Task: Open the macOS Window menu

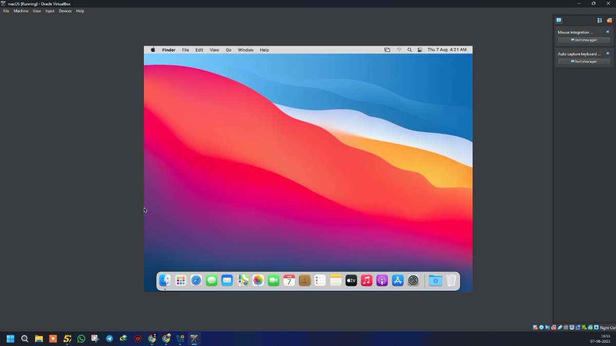Action: [246, 50]
